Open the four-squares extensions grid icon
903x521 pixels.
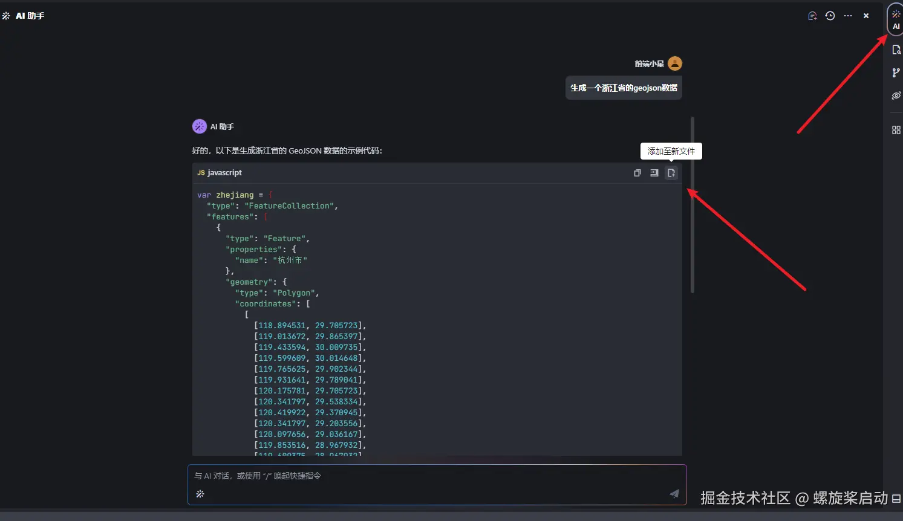pos(896,130)
